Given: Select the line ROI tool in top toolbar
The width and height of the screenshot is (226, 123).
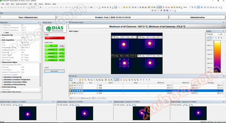Looking at the screenshot, I should point(121,7).
